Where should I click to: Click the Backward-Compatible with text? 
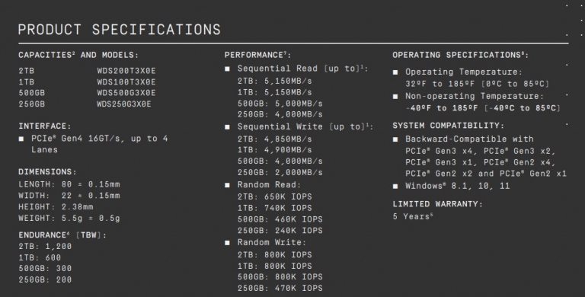469,139
